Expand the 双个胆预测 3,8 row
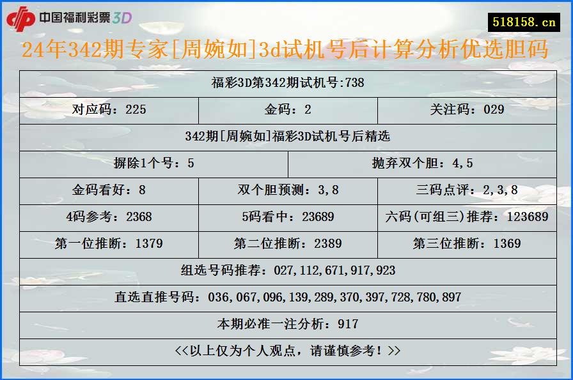 [x=286, y=190]
